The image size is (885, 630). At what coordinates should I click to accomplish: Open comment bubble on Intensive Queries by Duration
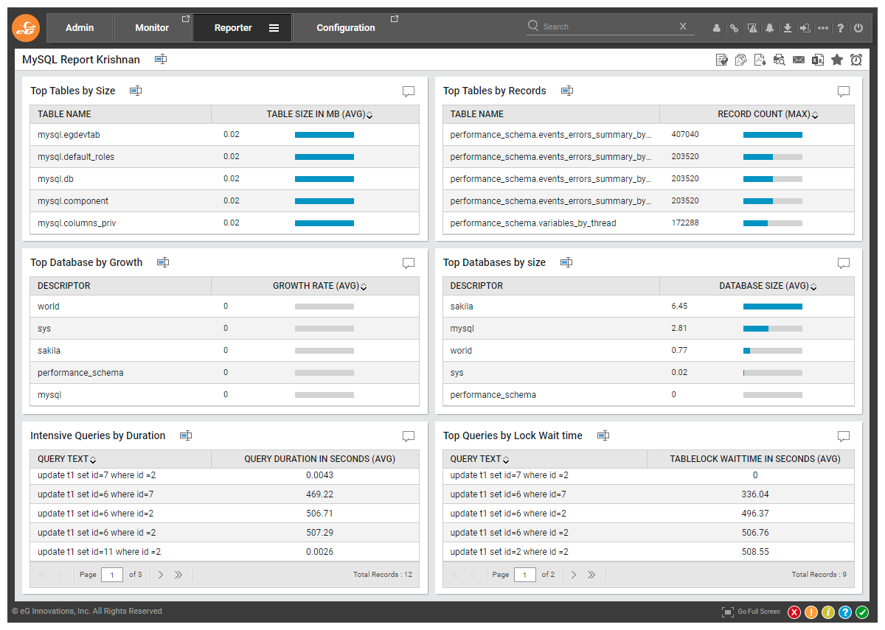[x=409, y=436]
